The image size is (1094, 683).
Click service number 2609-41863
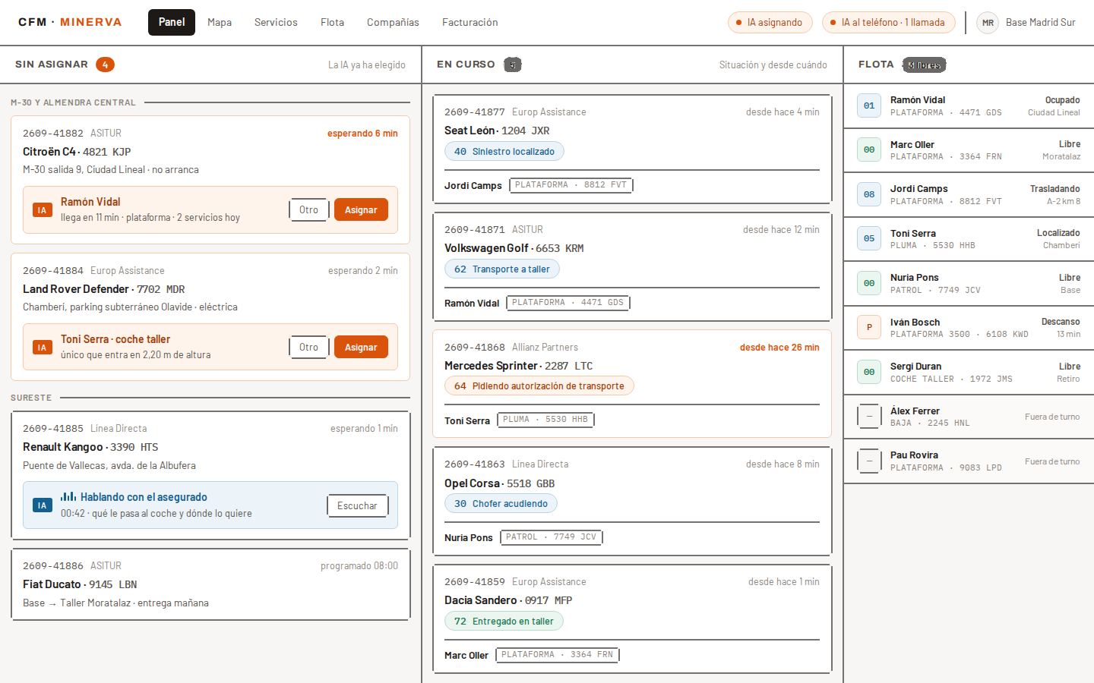pyautogui.click(x=475, y=464)
